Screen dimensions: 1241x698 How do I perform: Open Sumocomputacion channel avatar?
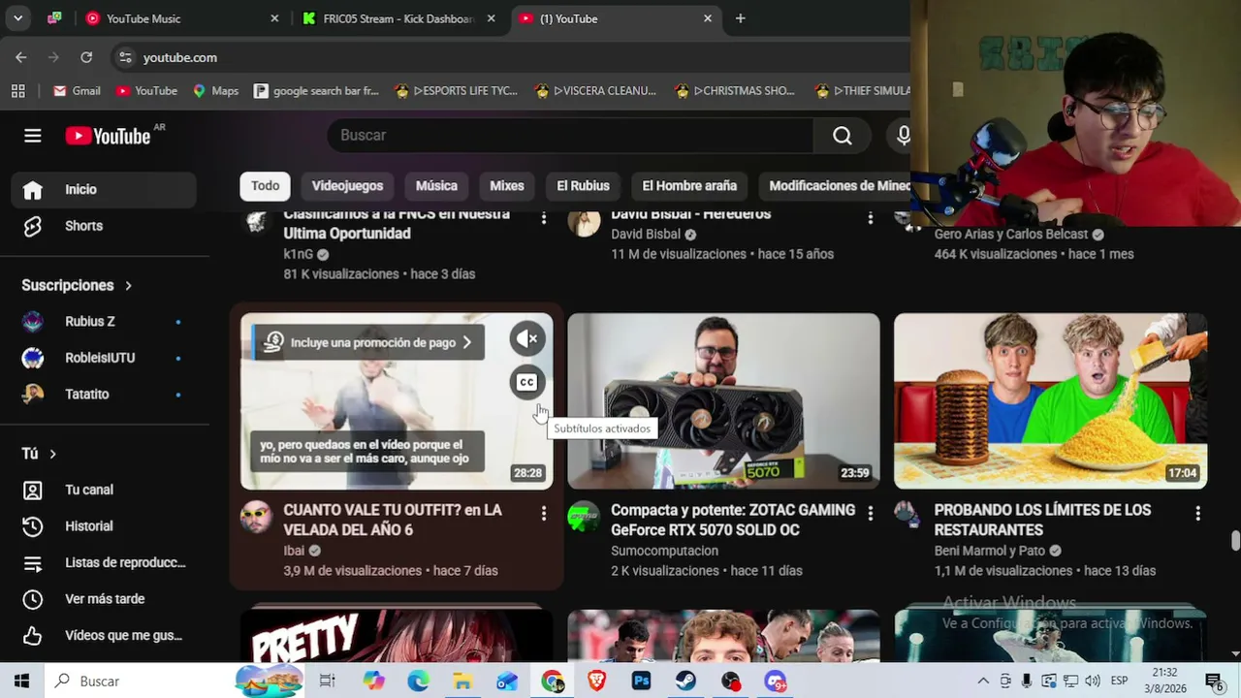pos(584,517)
